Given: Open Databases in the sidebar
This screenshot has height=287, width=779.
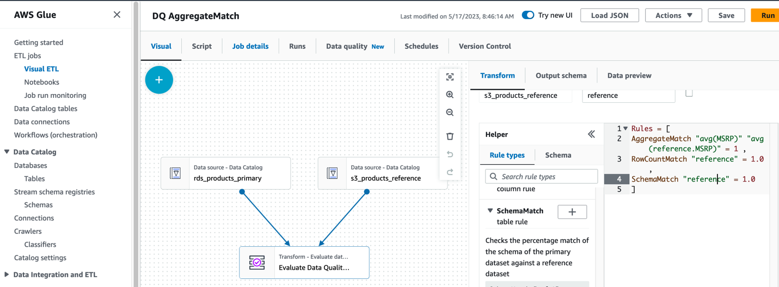Looking at the screenshot, I should (30, 165).
